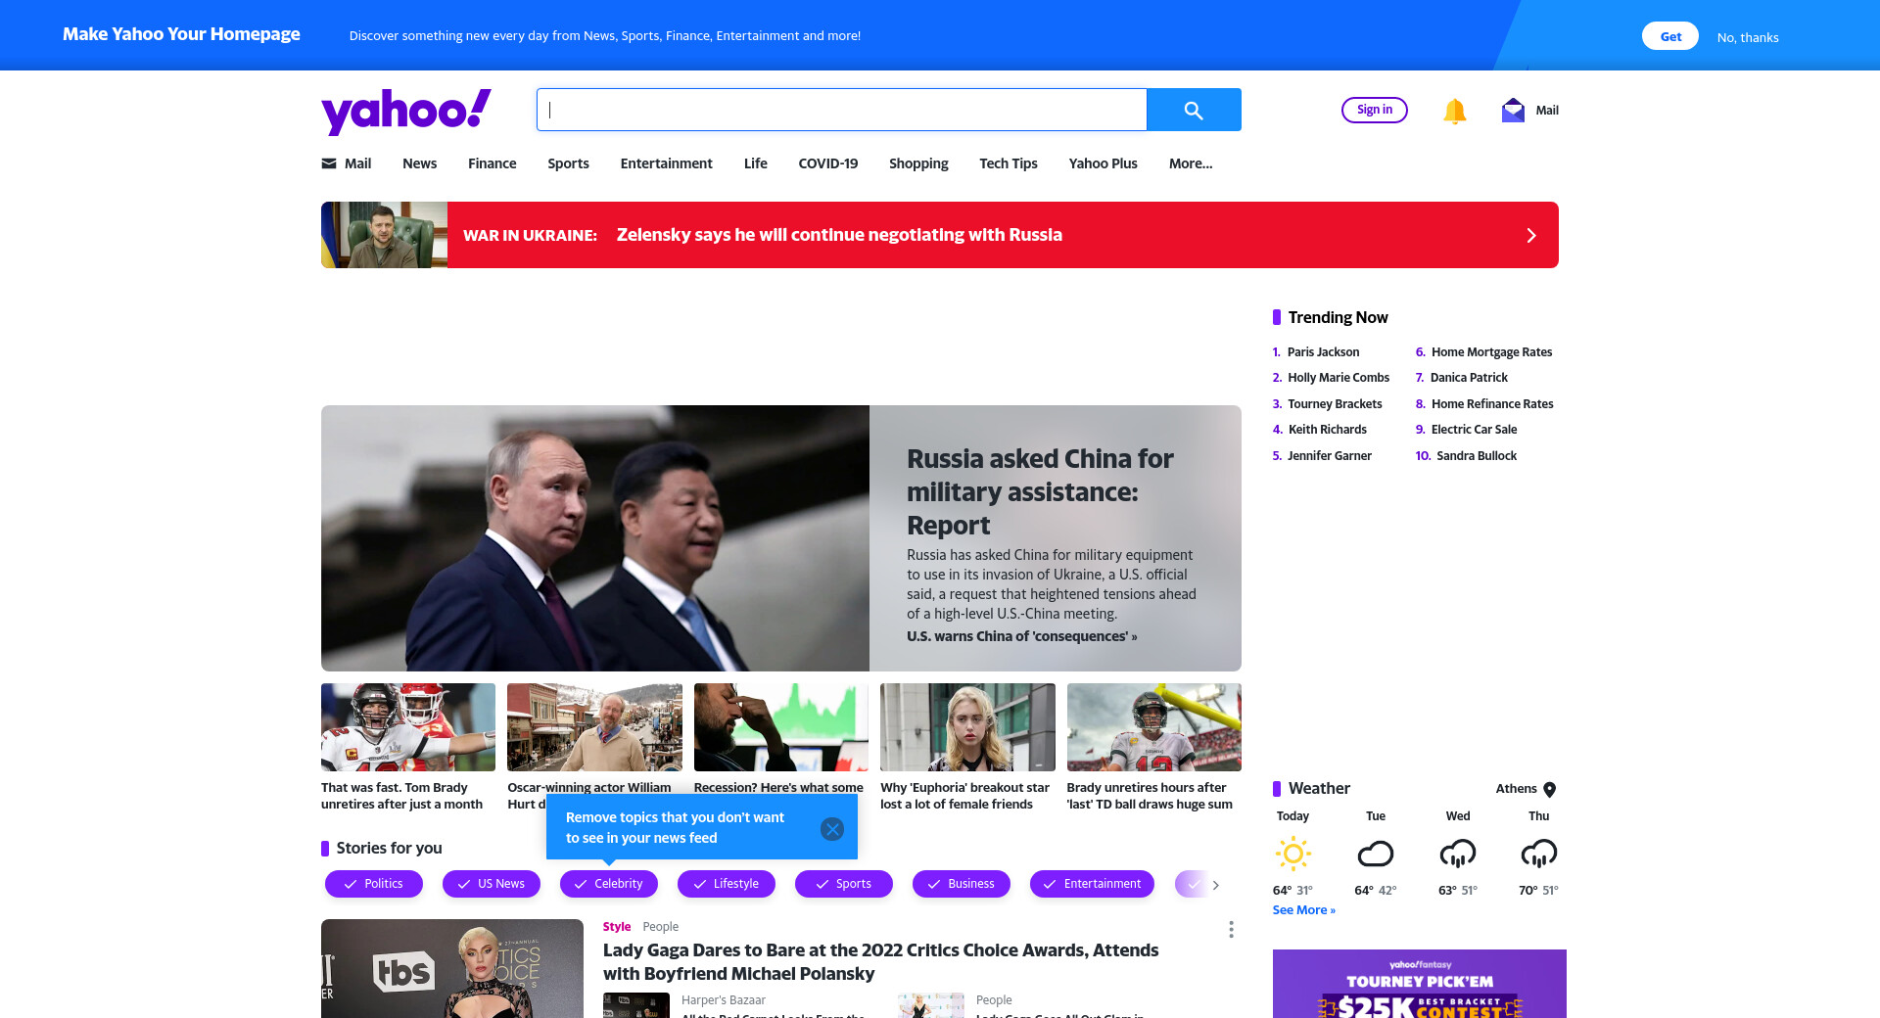Image resolution: width=1880 pixels, height=1018 pixels.
Task: Toggle the Celebrity topic chip
Action: click(609, 884)
